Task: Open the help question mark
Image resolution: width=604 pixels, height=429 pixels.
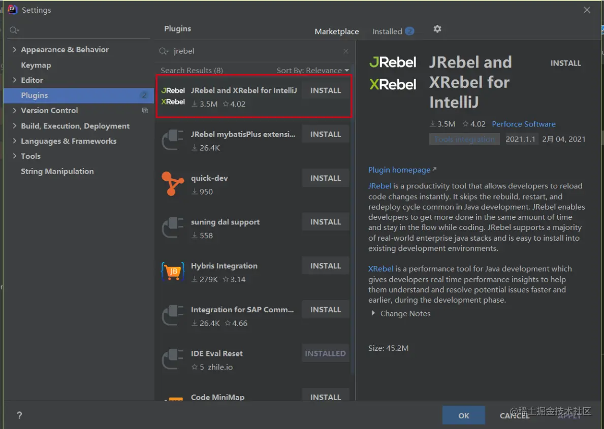Action: [x=19, y=415]
